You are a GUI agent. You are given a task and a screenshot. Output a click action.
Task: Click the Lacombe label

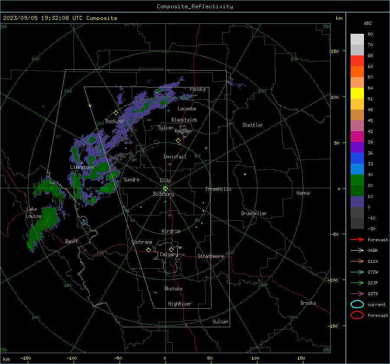pos(187,109)
